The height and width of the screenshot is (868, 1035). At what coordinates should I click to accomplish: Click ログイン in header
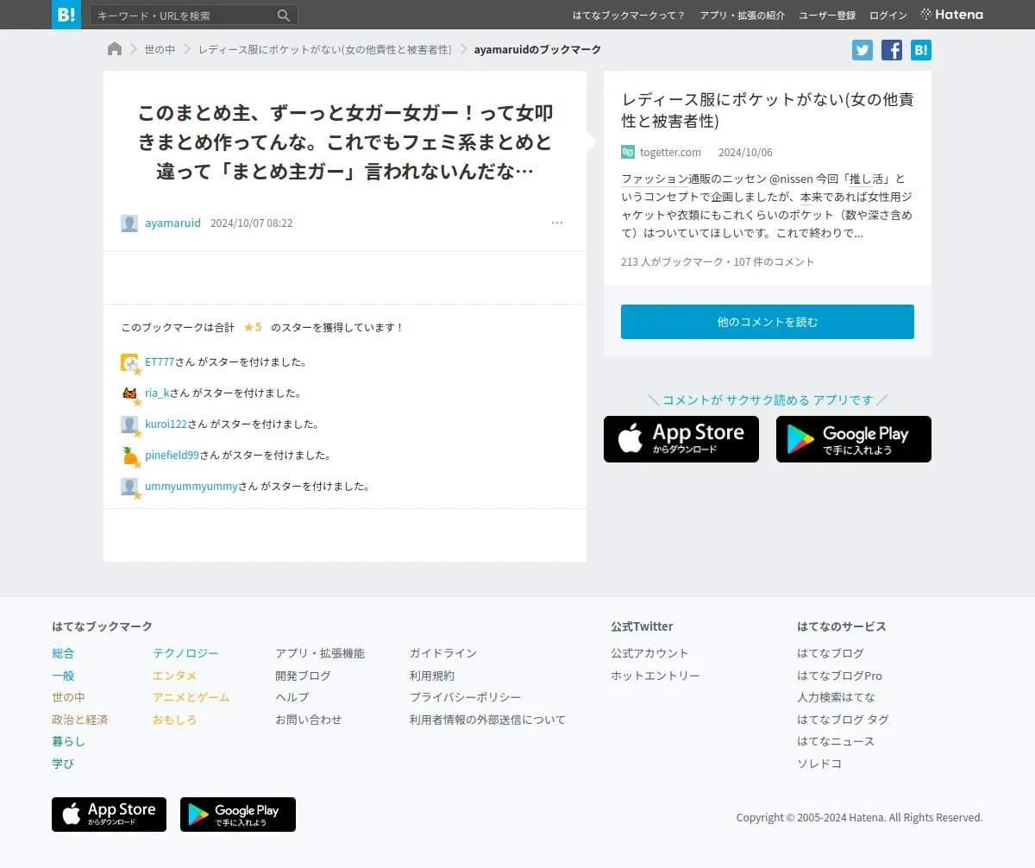click(x=888, y=16)
